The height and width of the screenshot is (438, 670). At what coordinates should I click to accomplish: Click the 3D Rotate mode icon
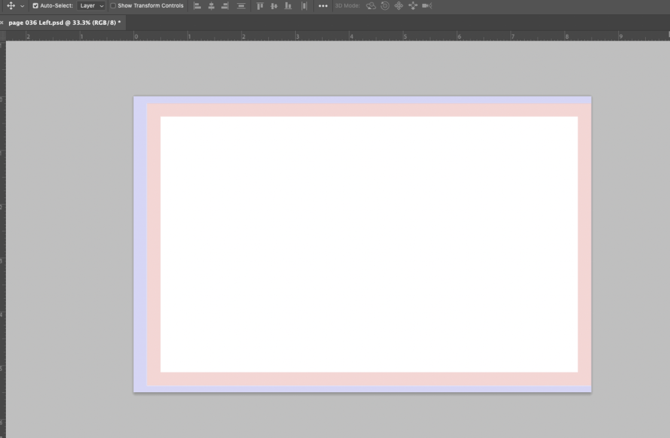click(371, 6)
